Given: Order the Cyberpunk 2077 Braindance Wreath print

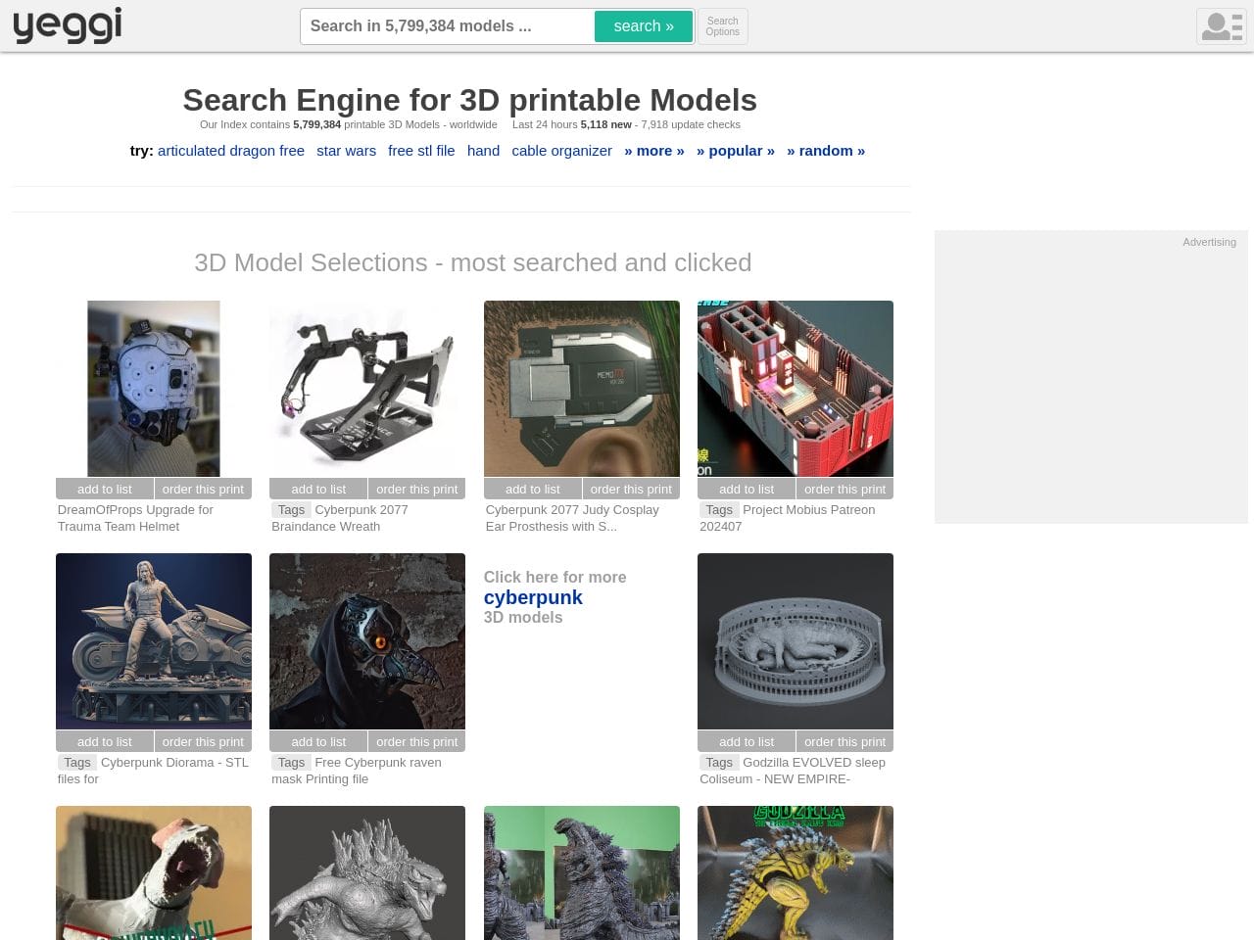Looking at the screenshot, I should tap(416, 489).
